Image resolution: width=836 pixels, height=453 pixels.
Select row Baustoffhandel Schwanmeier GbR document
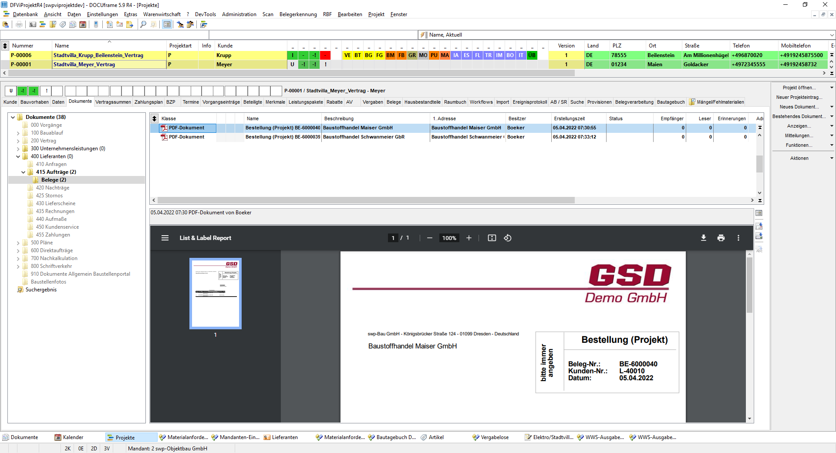click(453, 137)
